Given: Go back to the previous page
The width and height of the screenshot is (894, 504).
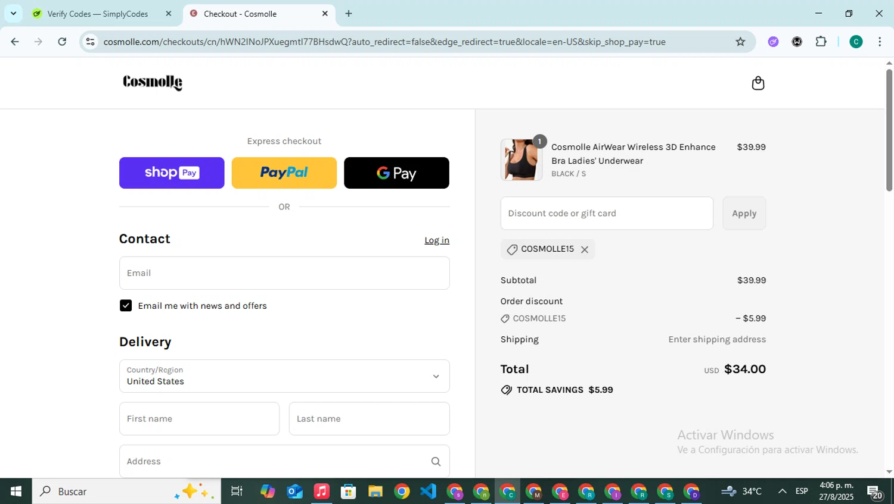Looking at the screenshot, I should tap(15, 42).
